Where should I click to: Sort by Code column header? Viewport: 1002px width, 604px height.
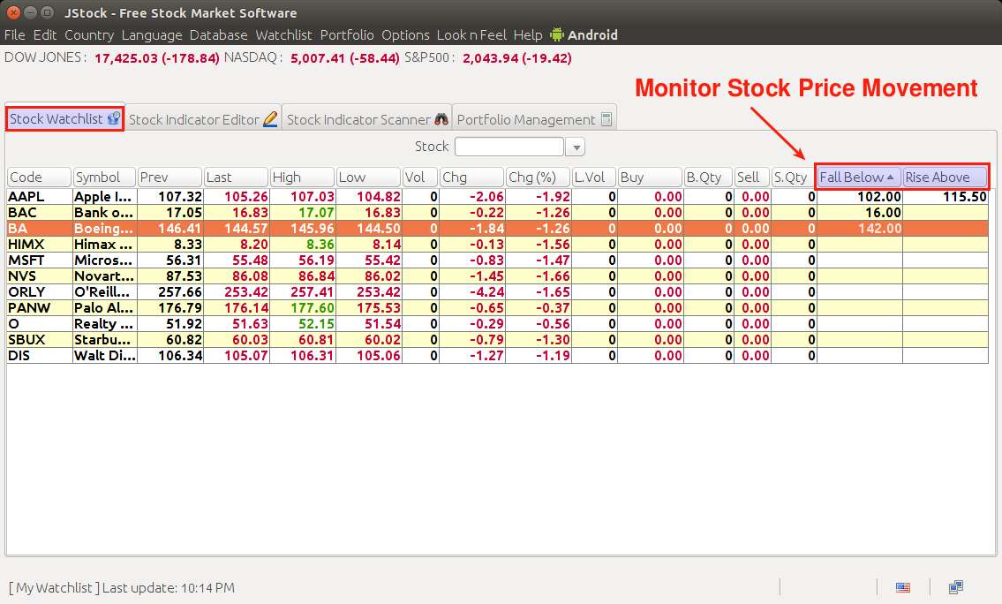[x=40, y=177]
